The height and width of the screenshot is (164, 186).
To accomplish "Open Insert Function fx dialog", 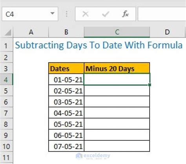I will point(125,14).
